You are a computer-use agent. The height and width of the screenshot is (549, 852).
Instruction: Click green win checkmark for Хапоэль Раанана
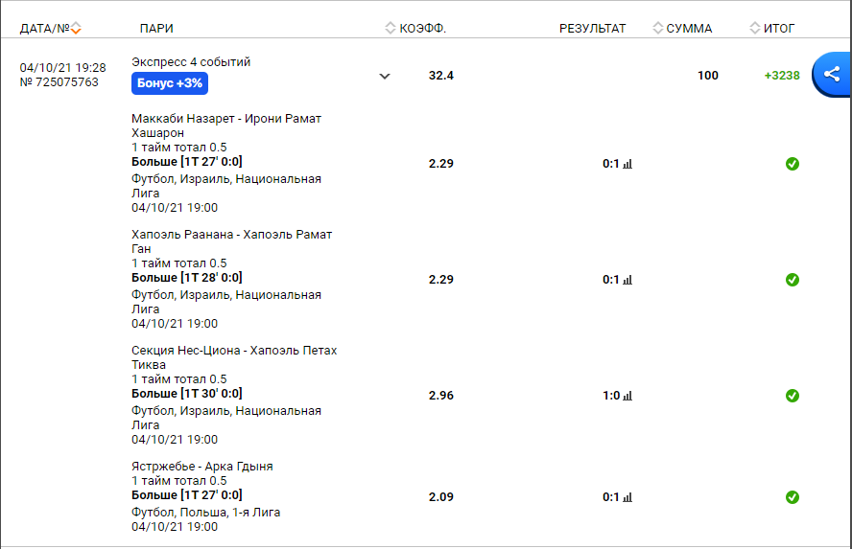point(793,280)
